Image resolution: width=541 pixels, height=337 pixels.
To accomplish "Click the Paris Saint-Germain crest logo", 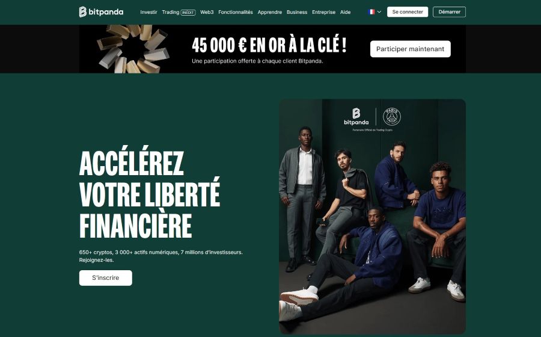I will (x=392, y=117).
